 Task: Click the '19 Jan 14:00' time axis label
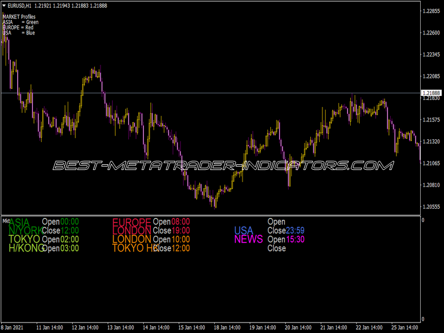pos(263,327)
